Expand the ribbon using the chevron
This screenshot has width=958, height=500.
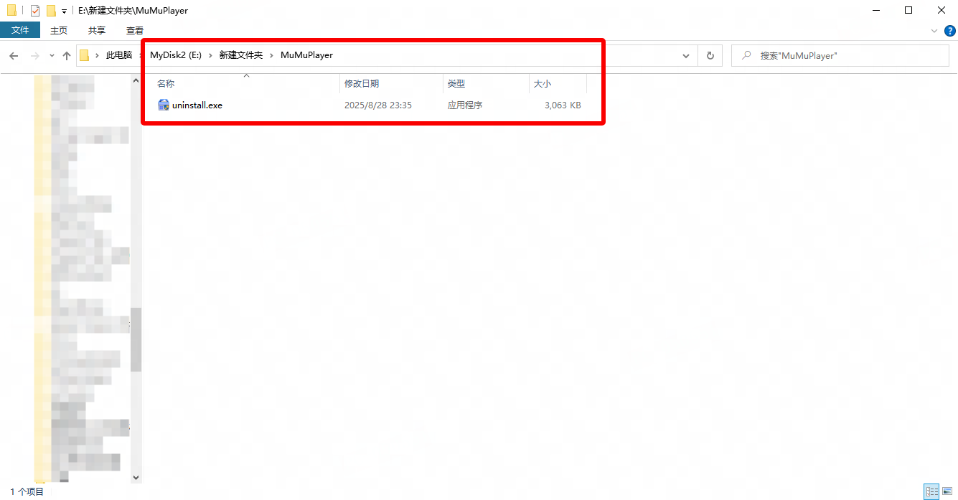point(934,31)
